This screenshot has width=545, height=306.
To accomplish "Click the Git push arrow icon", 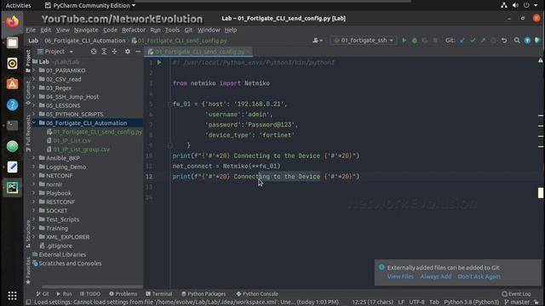I will click(483, 41).
